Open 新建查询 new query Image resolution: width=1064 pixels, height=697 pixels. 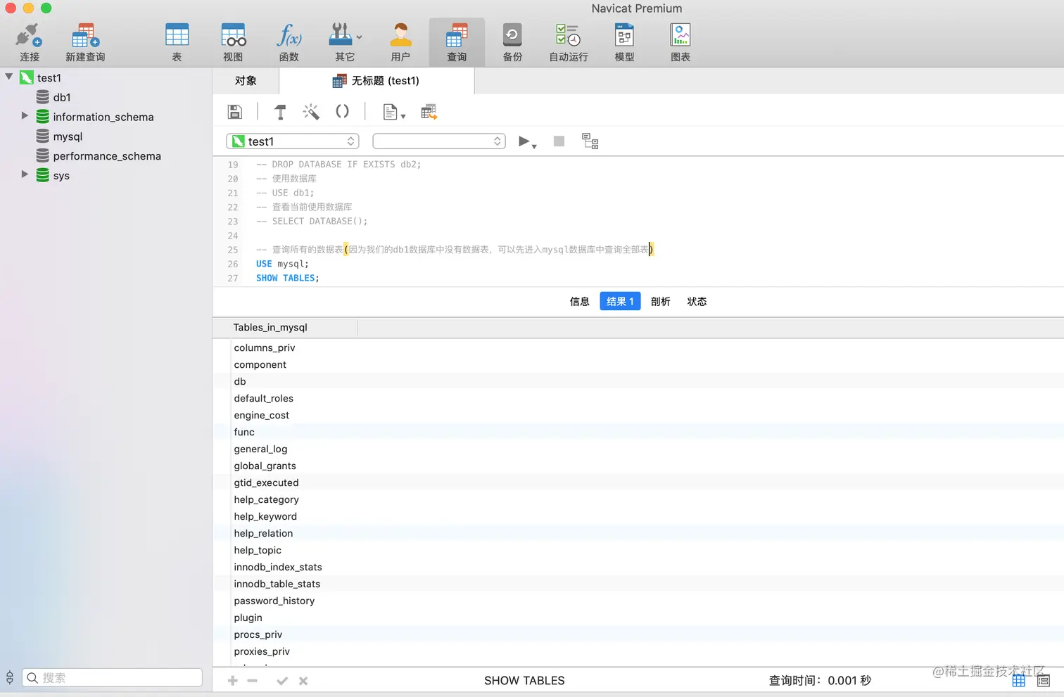(85, 42)
